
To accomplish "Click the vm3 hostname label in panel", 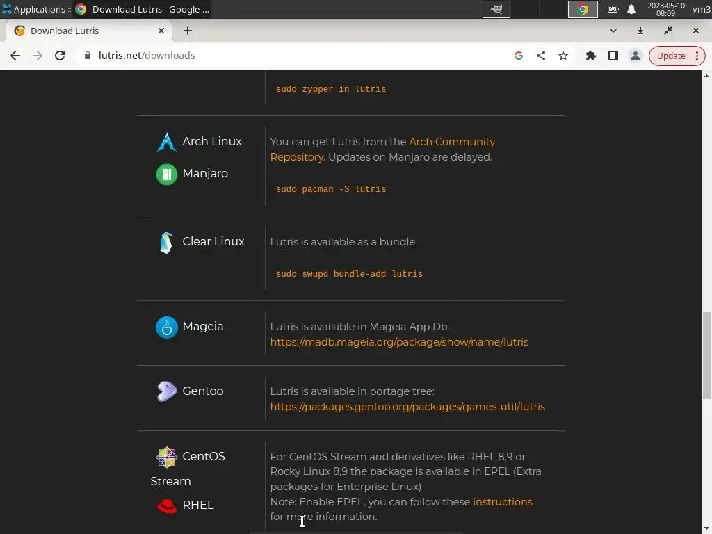I will [x=701, y=9].
